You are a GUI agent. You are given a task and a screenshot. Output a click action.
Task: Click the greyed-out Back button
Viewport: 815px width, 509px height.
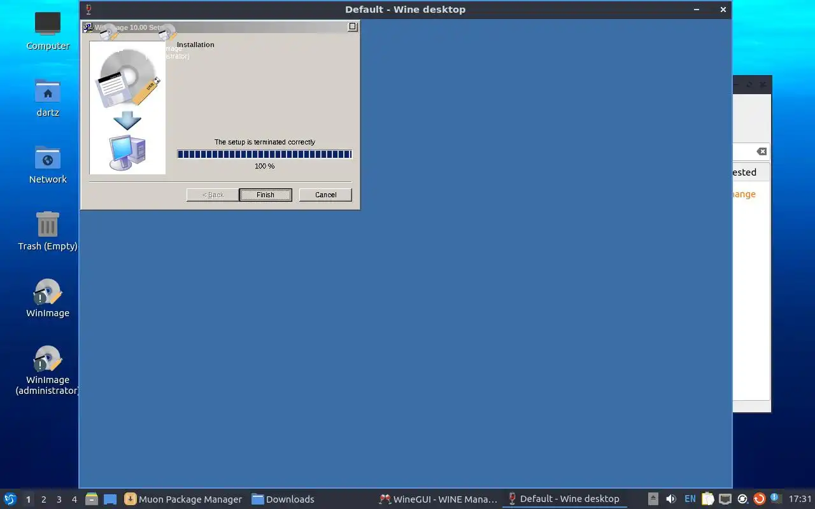point(213,195)
